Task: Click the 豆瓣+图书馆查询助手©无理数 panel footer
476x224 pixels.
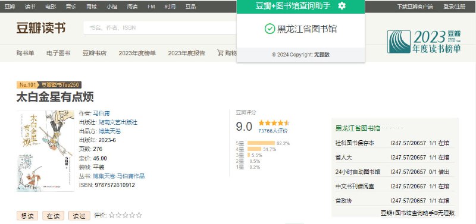Action: [x=418, y=213]
